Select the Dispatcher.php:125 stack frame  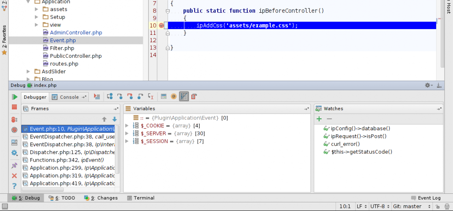click(x=68, y=152)
